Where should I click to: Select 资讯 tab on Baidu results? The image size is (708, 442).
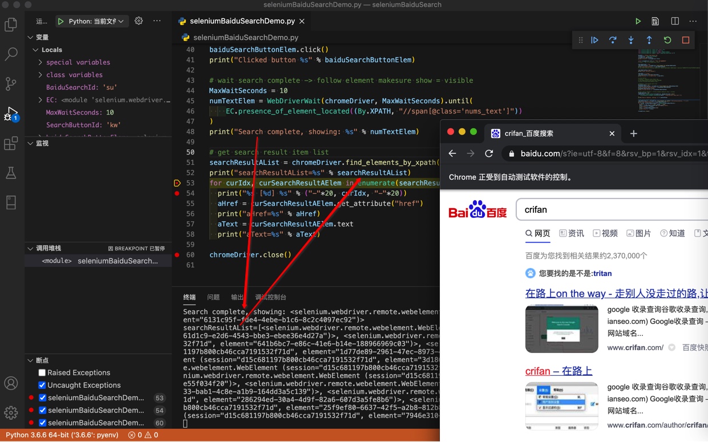pos(572,233)
